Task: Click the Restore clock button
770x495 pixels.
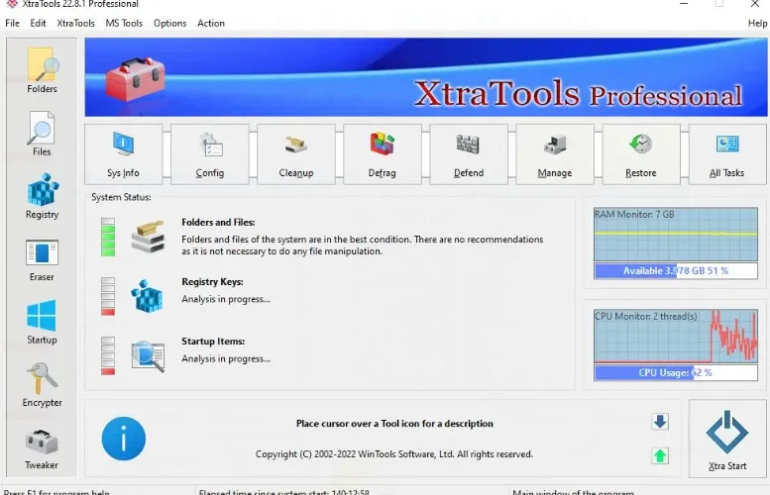Action: tap(641, 154)
